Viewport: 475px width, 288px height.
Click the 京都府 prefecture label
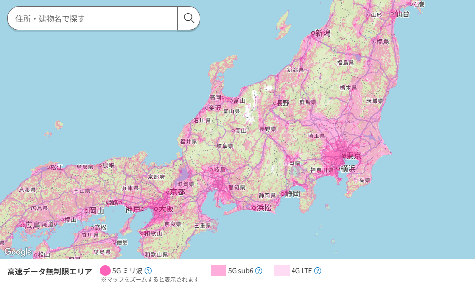pyautogui.click(x=156, y=177)
